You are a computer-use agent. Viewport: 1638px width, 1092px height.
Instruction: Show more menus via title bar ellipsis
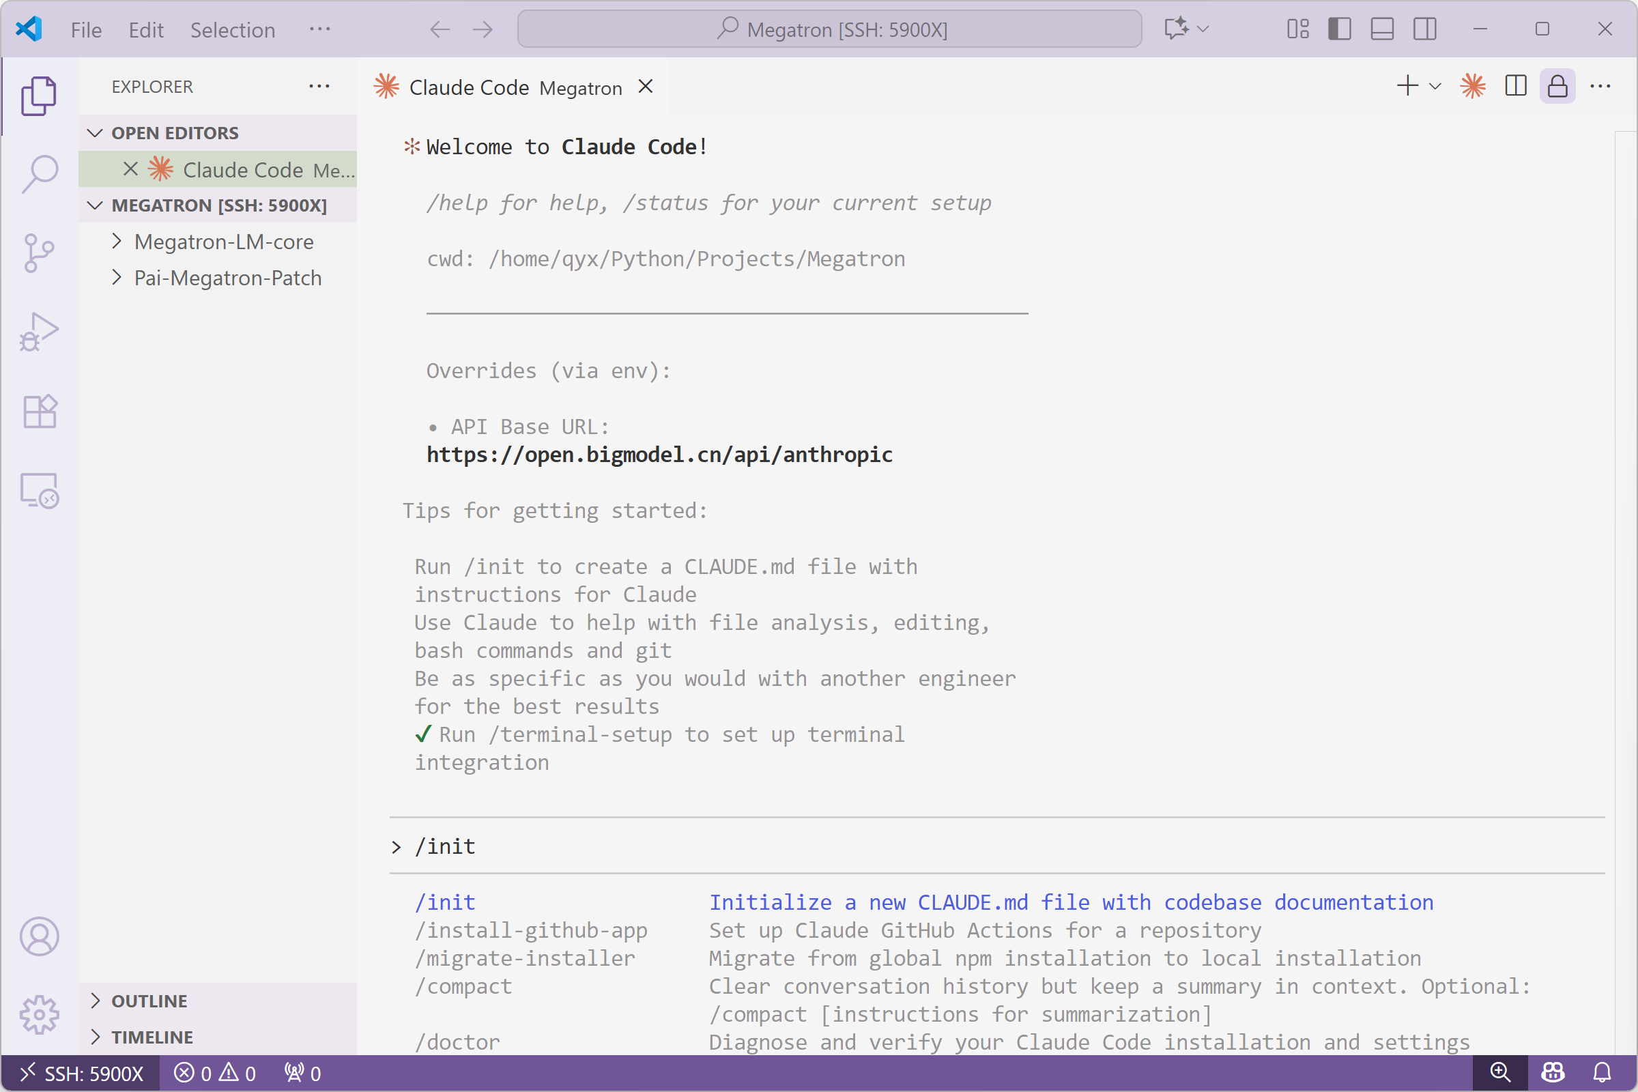(319, 29)
